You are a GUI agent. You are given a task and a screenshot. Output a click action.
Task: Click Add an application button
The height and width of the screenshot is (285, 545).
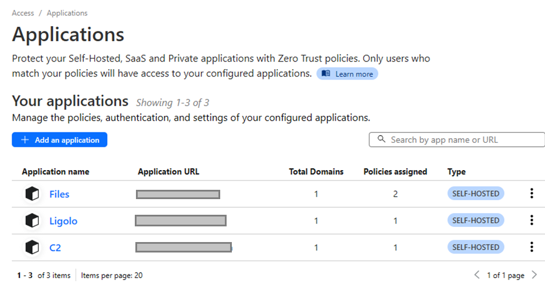(x=60, y=140)
